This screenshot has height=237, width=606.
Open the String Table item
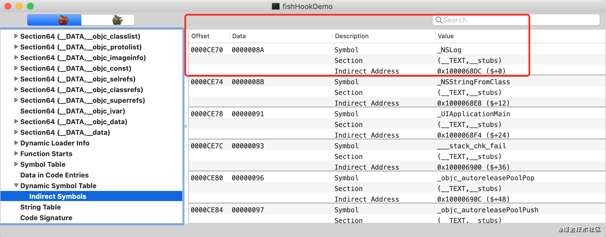pos(40,207)
